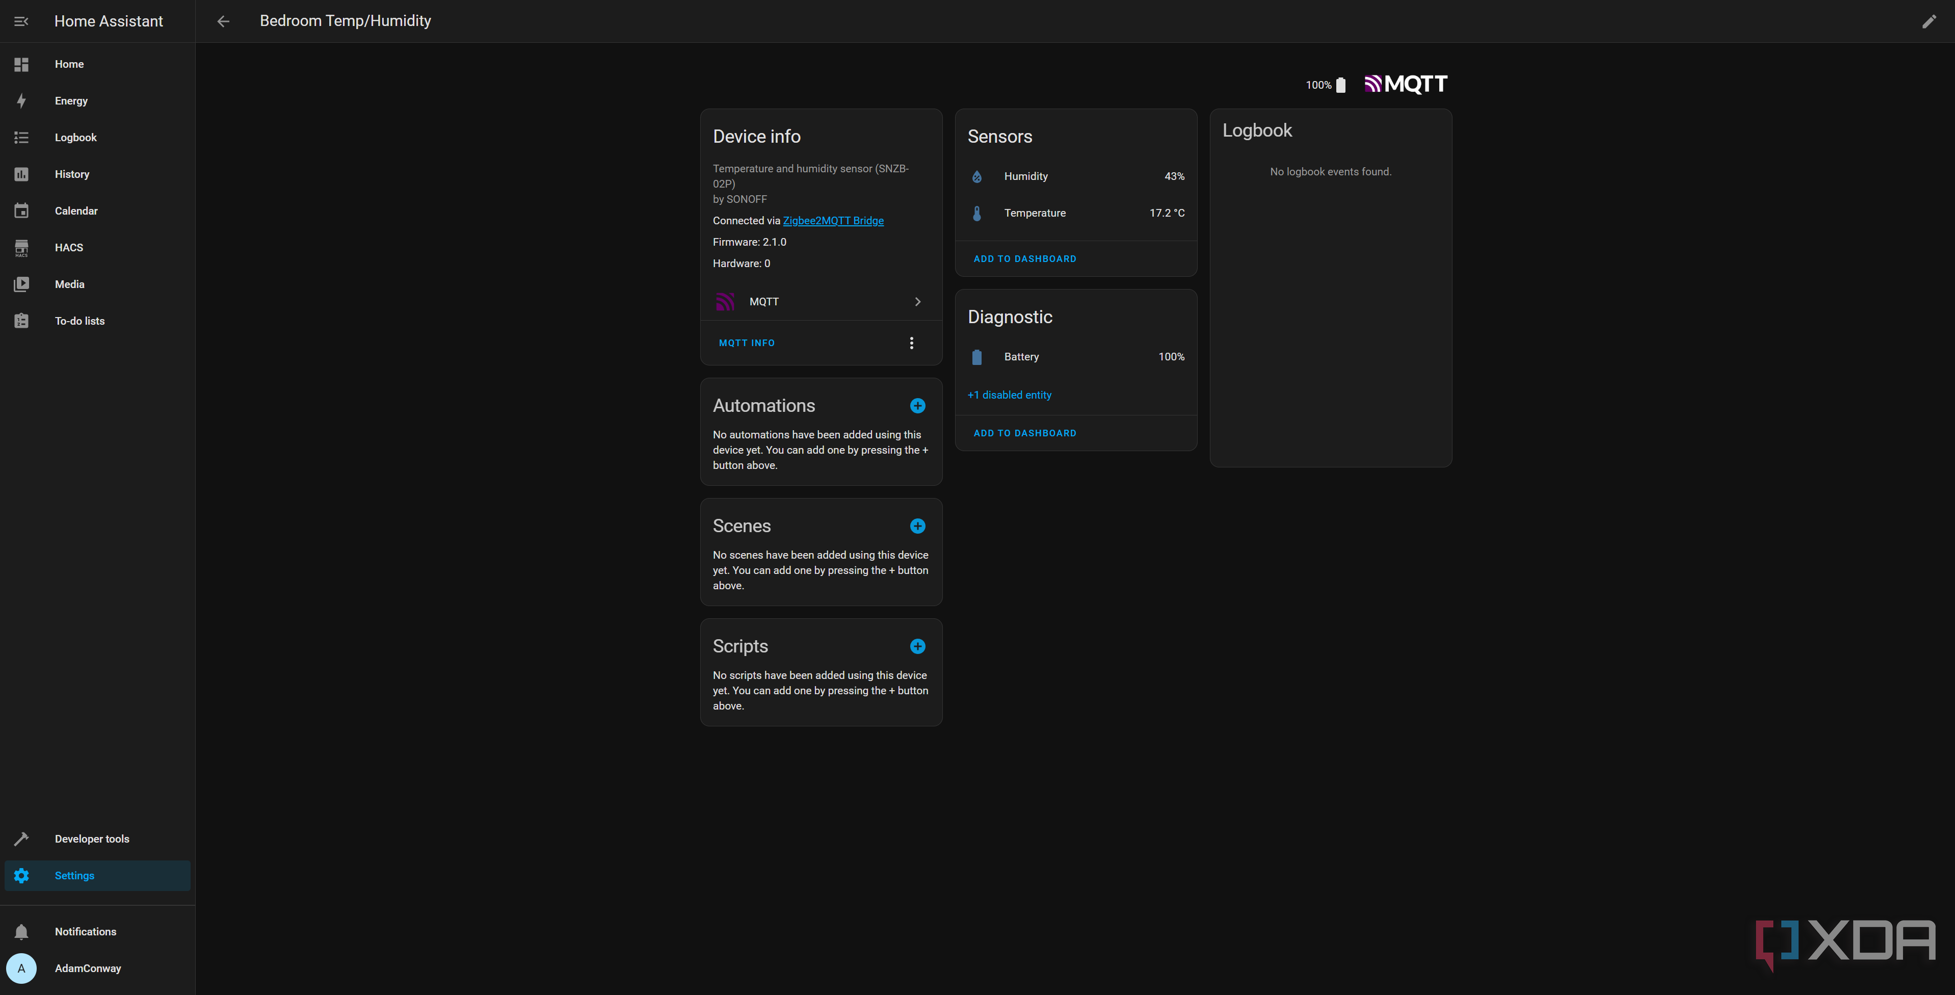Image resolution: width=1955 pixels, height=995 pixels.
Task: Open the three-dot menu in Device info
Action: (911, 343)
